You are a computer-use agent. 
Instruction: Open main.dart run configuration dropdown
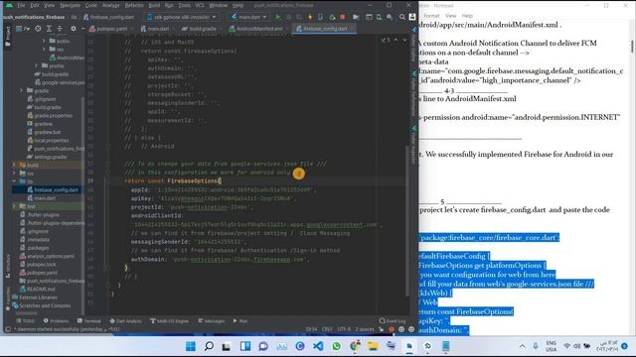pyautogui.click(x=248, y=17)
